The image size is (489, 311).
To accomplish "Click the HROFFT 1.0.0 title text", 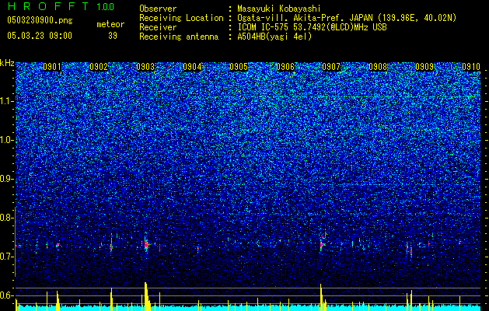I will [61, 6].
